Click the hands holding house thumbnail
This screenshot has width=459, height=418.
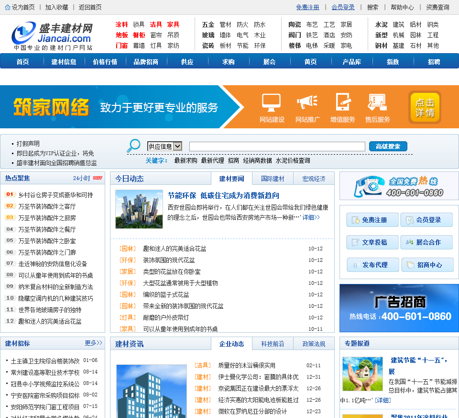(x=362, y=374)
